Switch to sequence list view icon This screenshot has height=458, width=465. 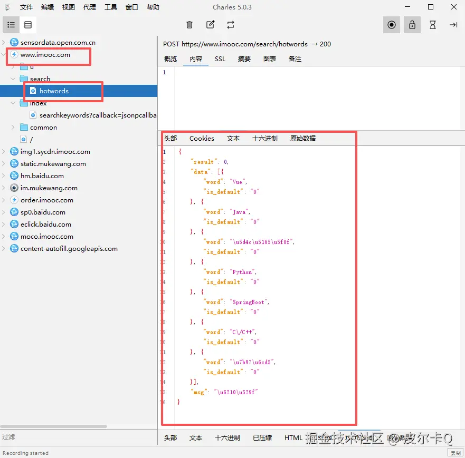pos(28,25)
